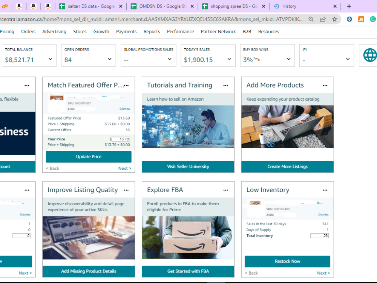Open the Pricing menu
377x283 pixels.
click(7, 32)
